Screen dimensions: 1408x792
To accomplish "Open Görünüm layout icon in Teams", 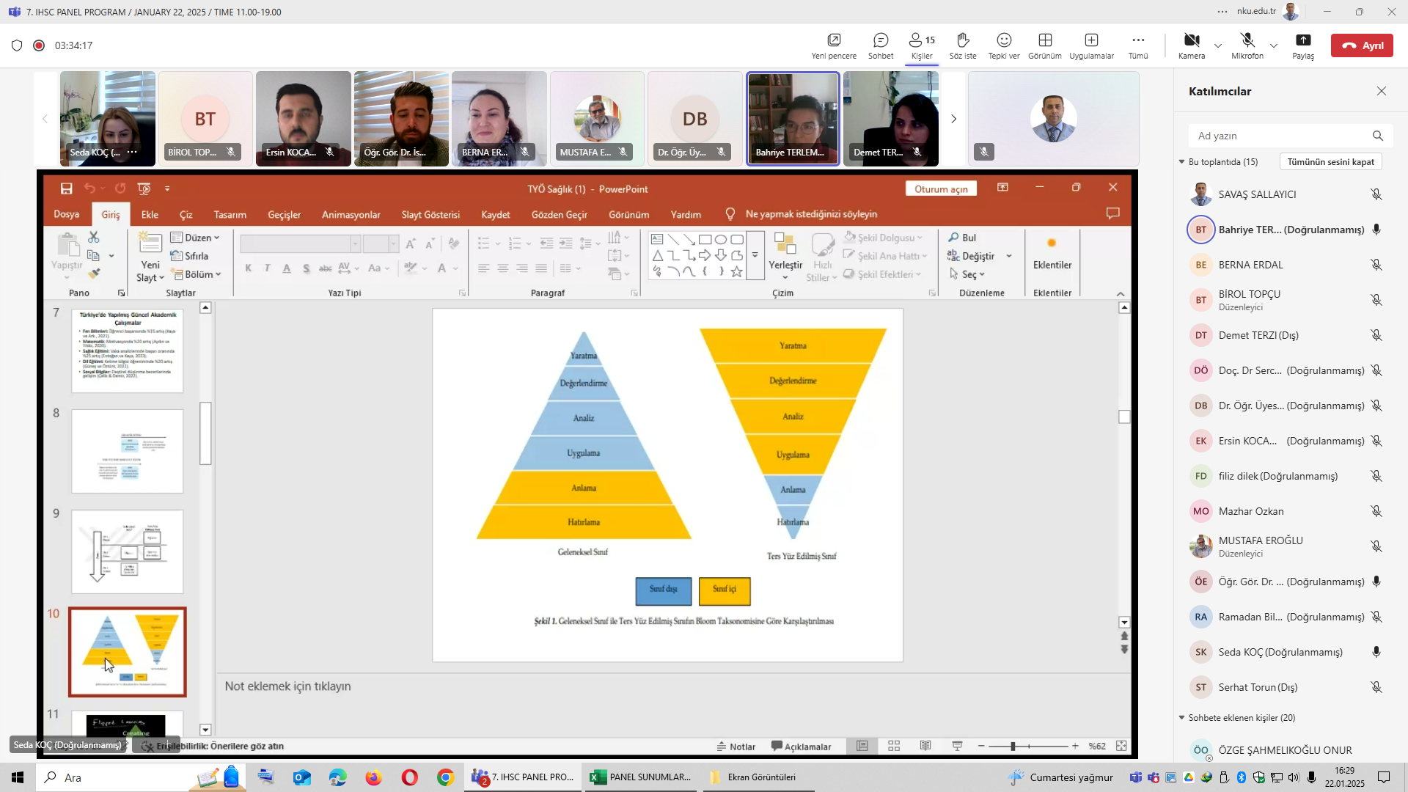I will point(1045,45).
